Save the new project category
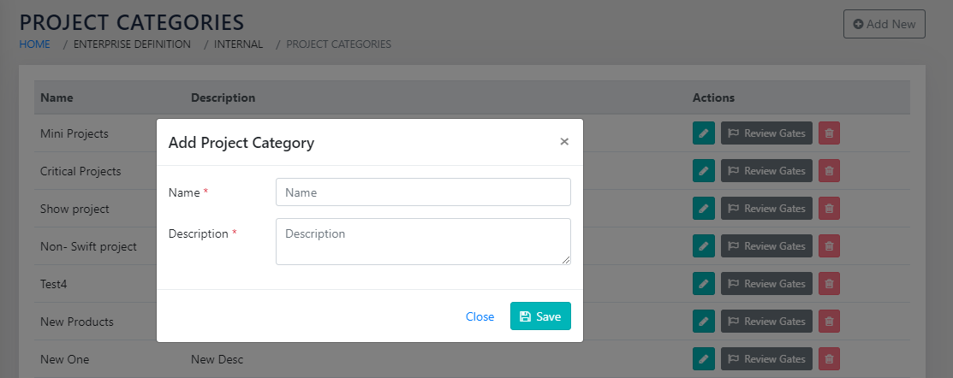This screenshot has width=953, height=378. [x=540, y=316]
